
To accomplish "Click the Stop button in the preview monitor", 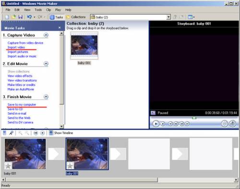I will click(x=163, y=124).
